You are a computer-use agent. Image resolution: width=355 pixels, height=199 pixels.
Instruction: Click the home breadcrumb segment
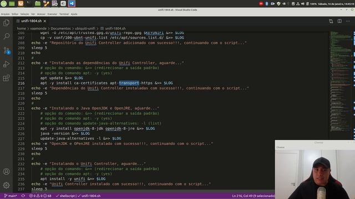[21, 28]
